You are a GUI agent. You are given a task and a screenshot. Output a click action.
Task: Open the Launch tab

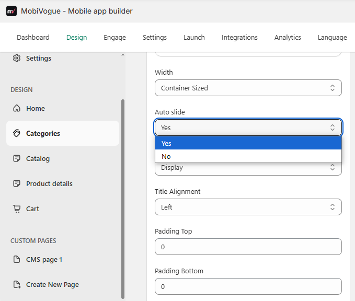194,37
